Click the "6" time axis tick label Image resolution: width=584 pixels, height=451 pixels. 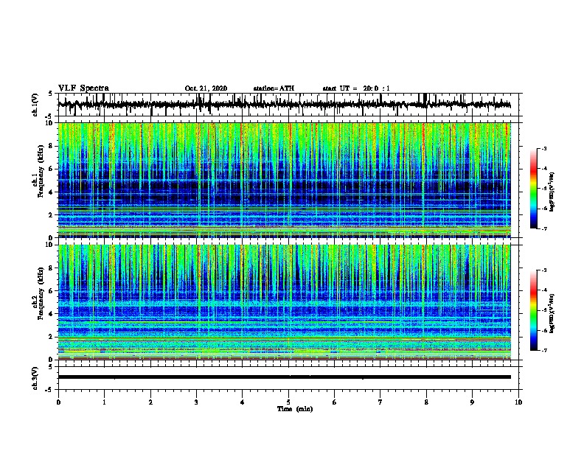[x=335, y=402]
